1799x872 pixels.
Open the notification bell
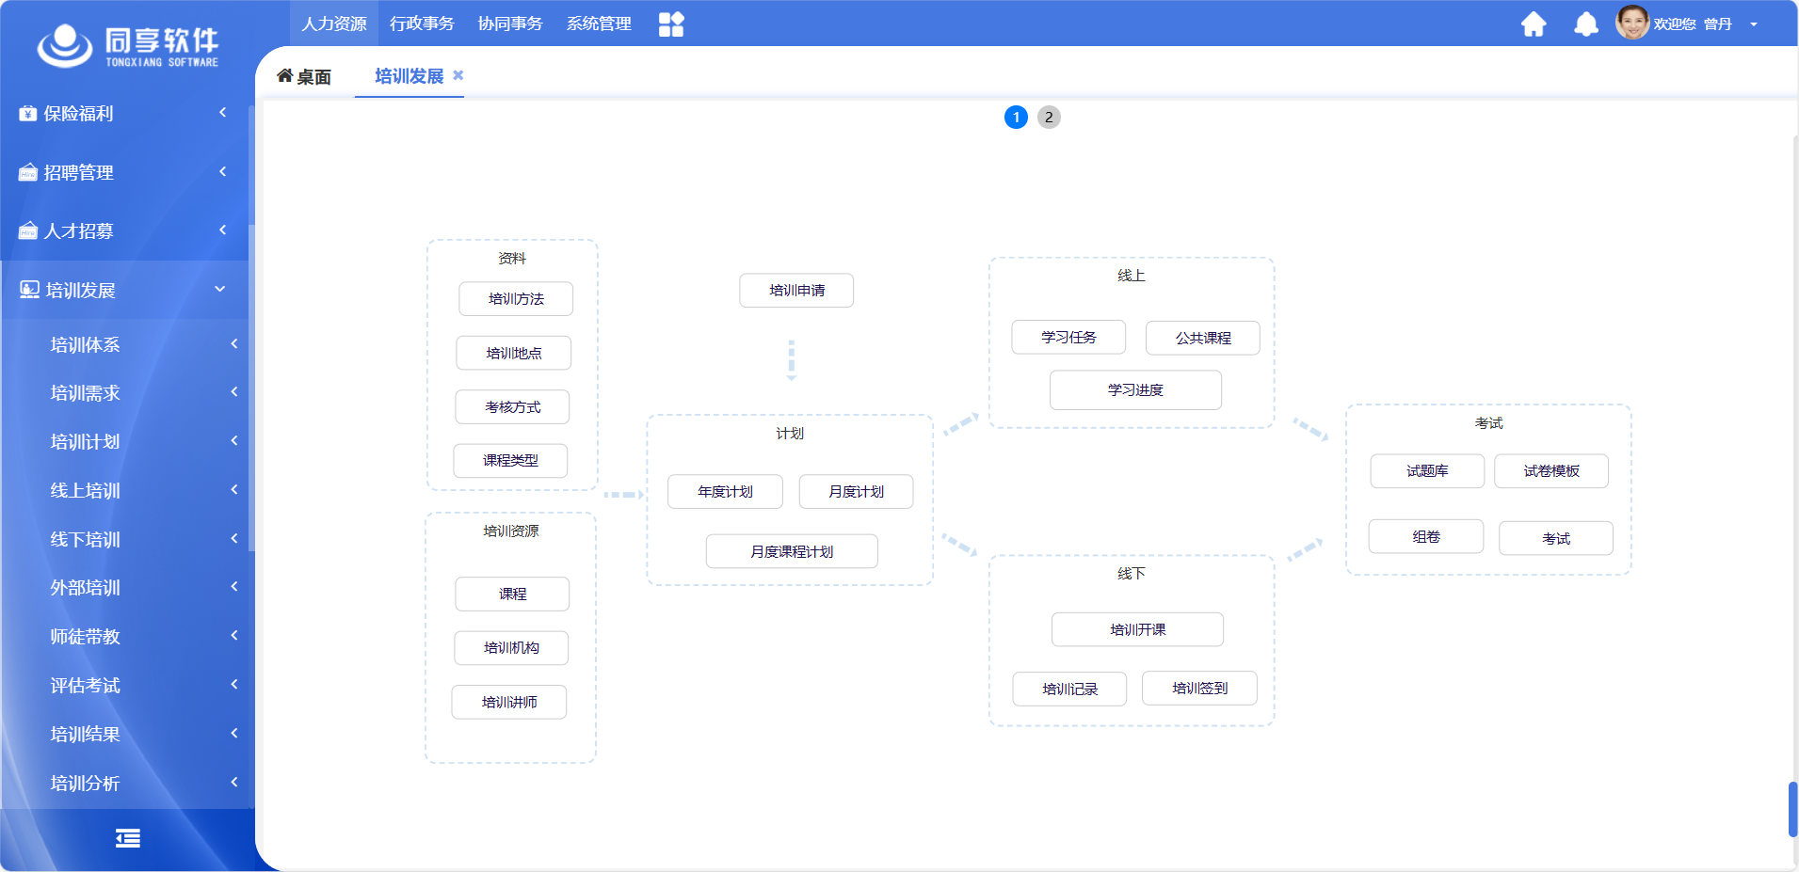[1586, 24]
